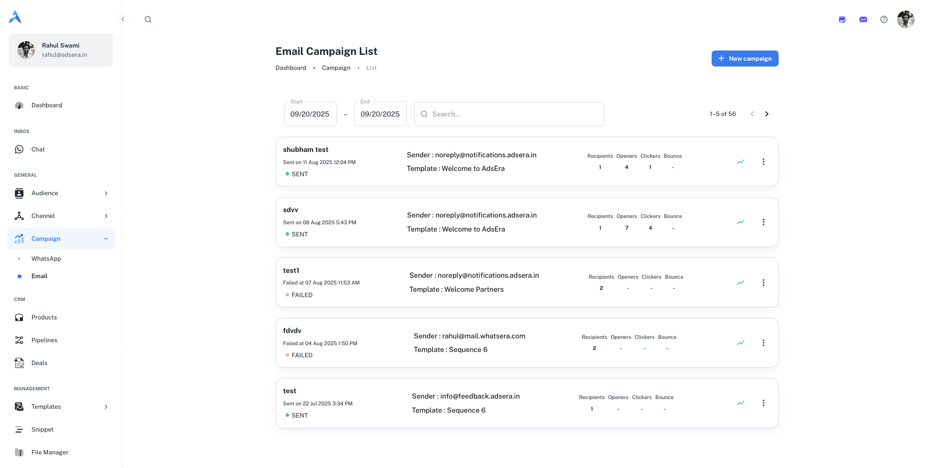The height and width of the screenshot is (468, 932).
Task: Open the mail icon in header
Action: [x=863, y=19]
